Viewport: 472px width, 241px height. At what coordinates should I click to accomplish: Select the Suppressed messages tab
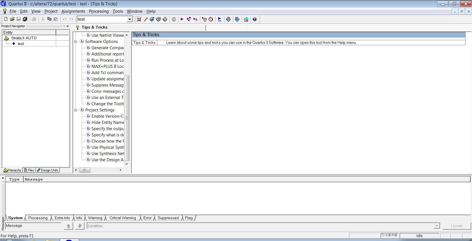click(168, 218)
